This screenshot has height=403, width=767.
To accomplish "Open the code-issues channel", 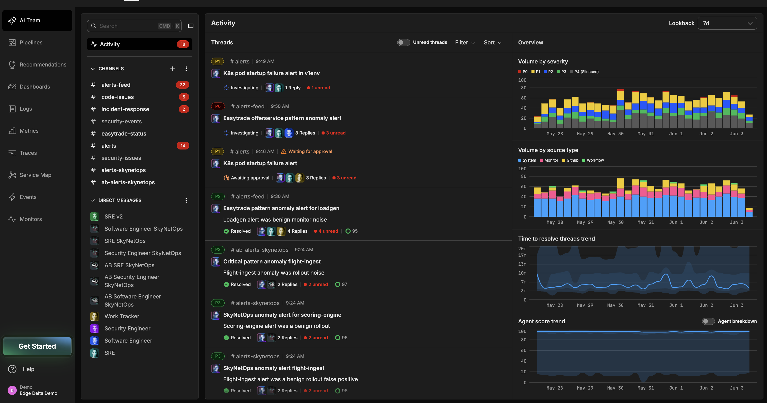I will pos(140,97).
